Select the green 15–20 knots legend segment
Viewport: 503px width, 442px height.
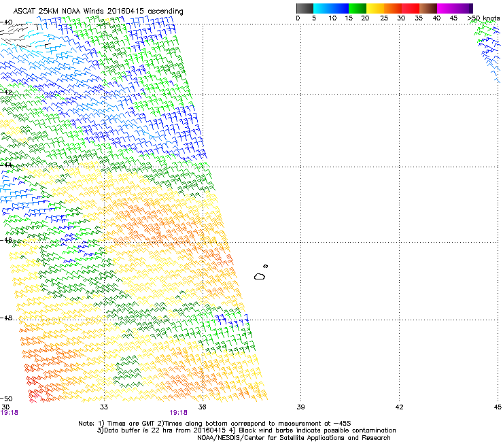tap(358, 8)
